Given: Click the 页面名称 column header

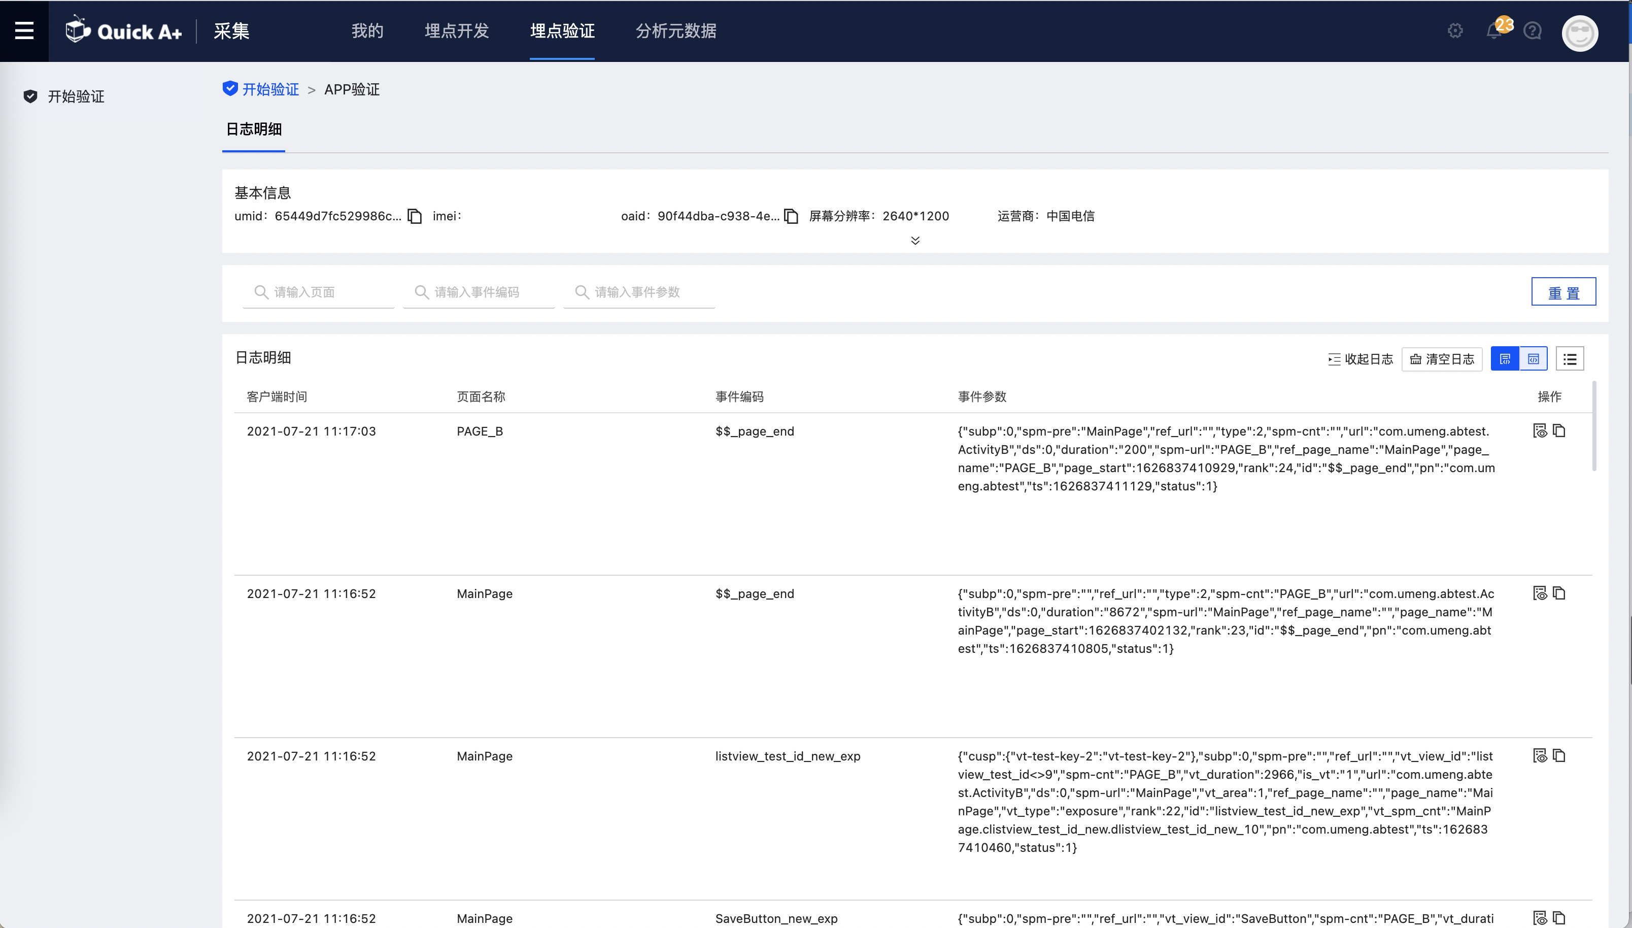Looking at the screenshot, I should pos(481,396).
